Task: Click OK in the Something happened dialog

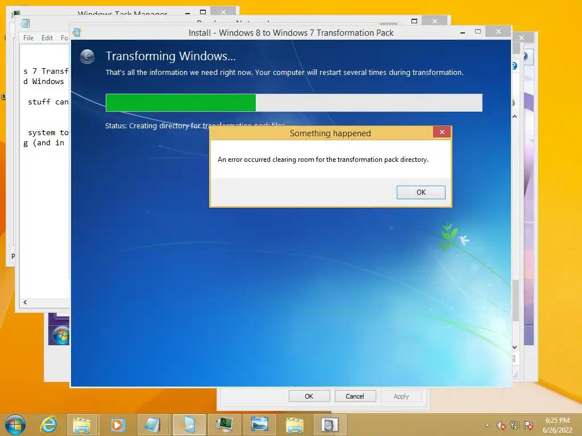Action: coord(421,192)
